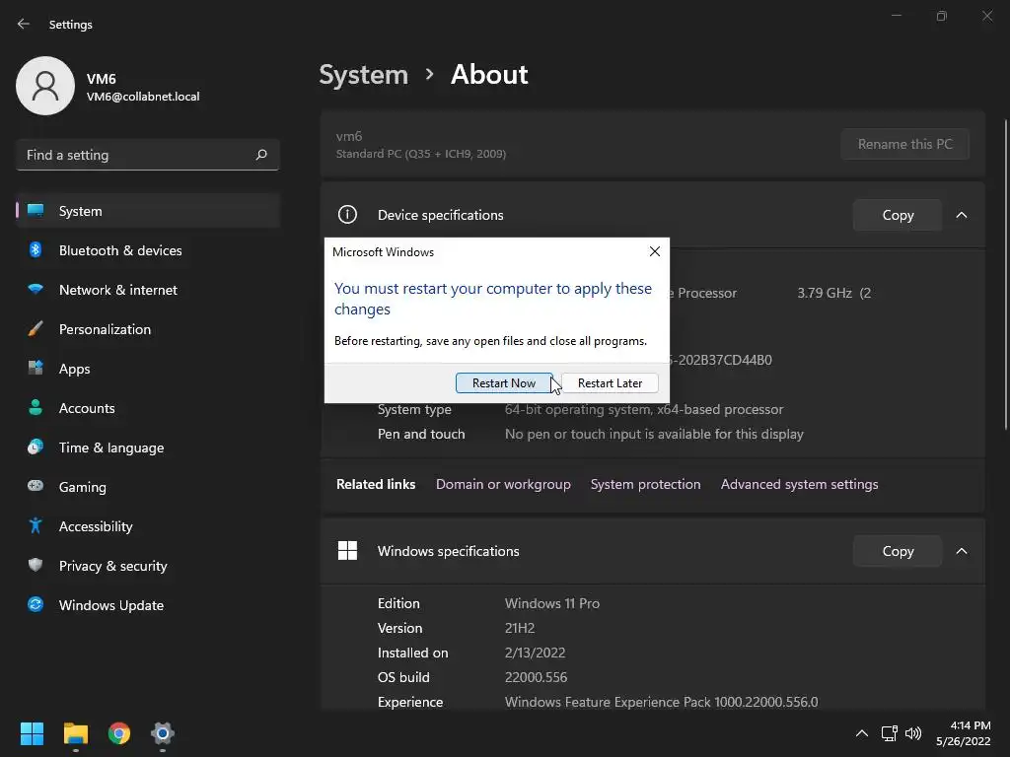Image resolution: width=1010 pixels, height=757 pixels.
Task: Click the Bluetooth & devices icon
Action: 36,250
